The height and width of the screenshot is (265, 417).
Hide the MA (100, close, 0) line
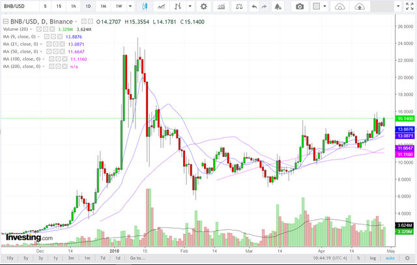51,59
